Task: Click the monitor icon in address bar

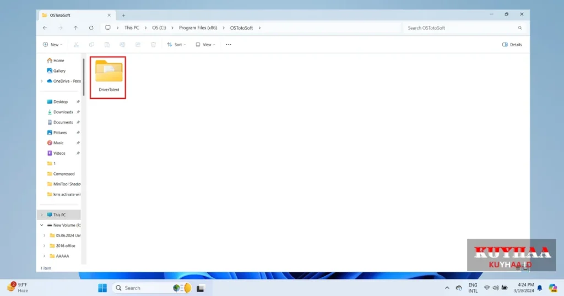Action: click(x=107, y=28)
